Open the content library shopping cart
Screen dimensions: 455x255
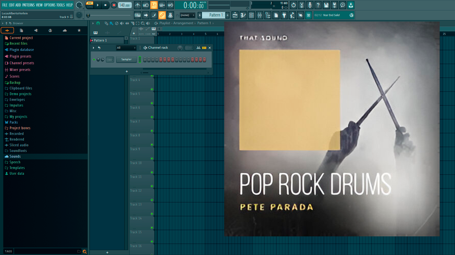[x=308, y=15]
